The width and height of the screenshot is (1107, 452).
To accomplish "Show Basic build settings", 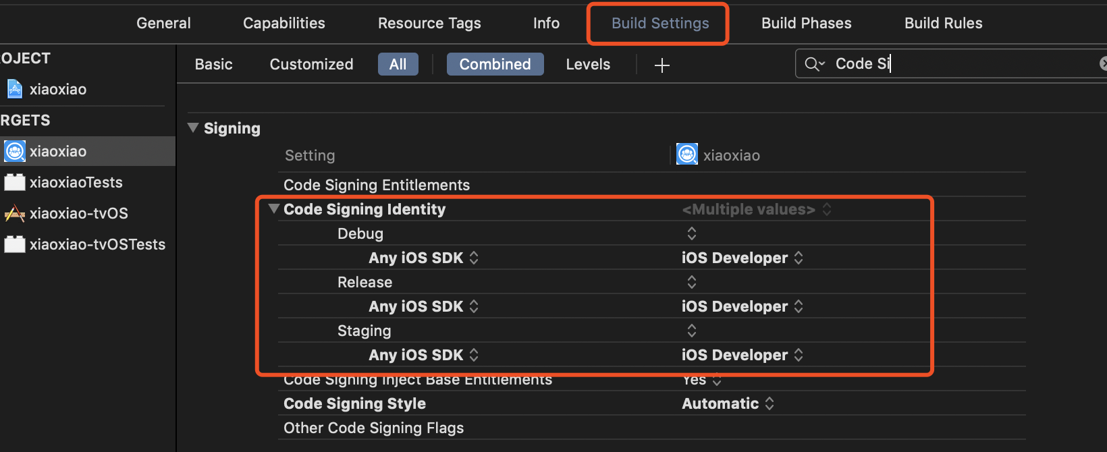I will (213, 64).
